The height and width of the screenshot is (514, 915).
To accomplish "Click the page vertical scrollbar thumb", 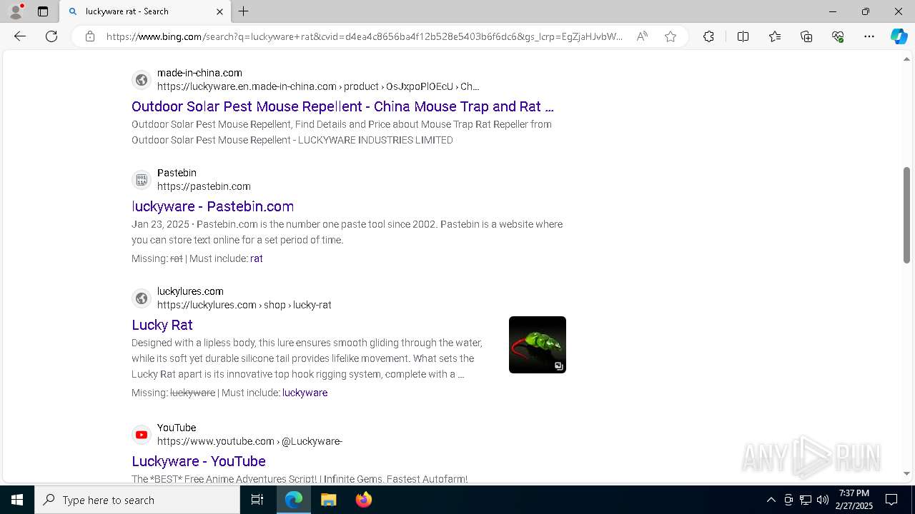I will pyautogui.click(x=907, y=215).
